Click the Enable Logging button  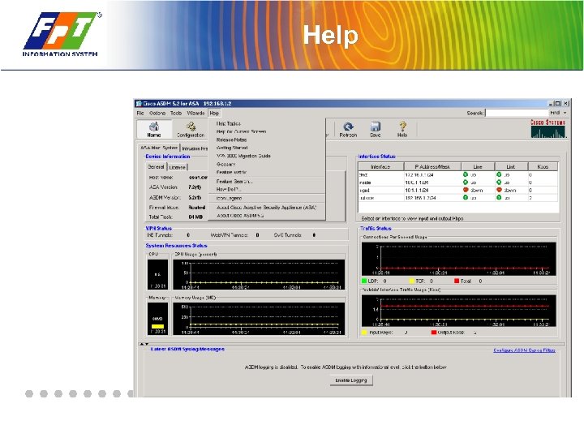(351, 380)
